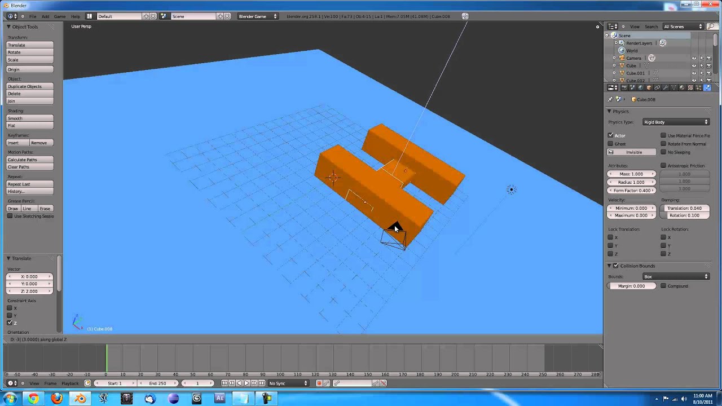Enable the No Sleeping checkbox
722x406 pixels.
(x=663, y=152)
